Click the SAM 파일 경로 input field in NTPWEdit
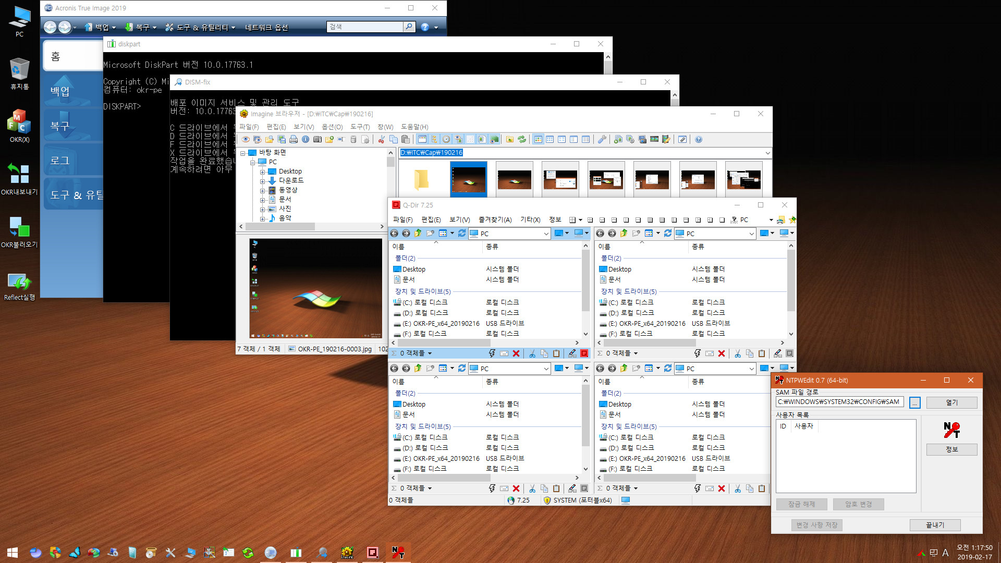Image resolution: width=1001 pixels, height=563 pixels. 839,402
